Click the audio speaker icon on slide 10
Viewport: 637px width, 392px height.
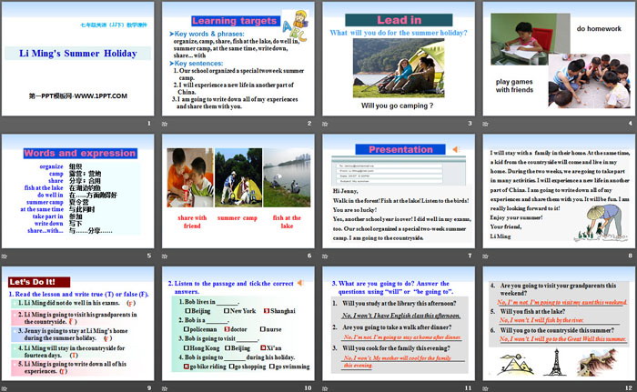tap(300, 283)
